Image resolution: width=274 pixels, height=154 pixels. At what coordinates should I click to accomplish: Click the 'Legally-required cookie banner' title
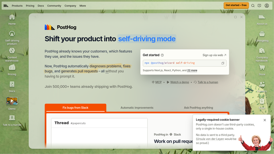218,120
